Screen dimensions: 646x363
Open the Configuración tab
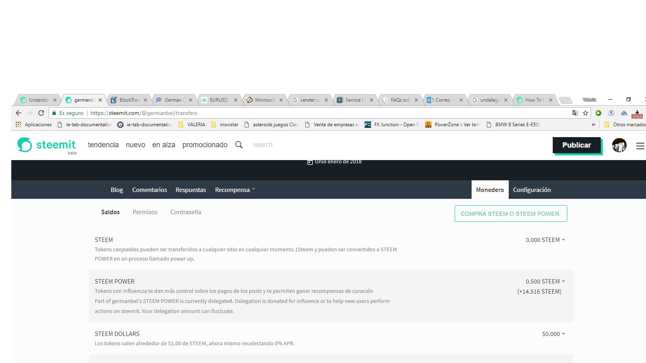coord(532,190)
